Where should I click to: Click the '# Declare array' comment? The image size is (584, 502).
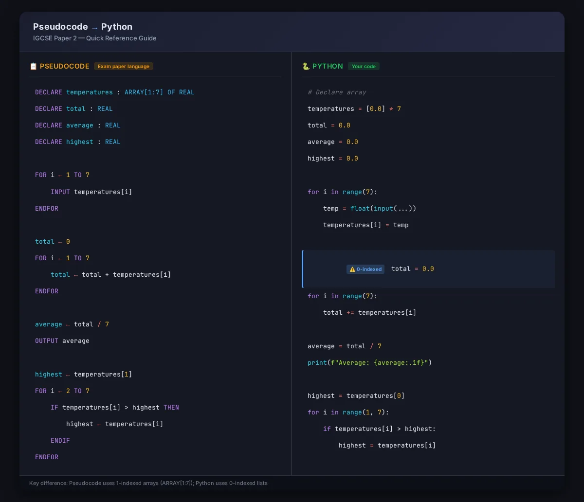[x=337, y=92]
